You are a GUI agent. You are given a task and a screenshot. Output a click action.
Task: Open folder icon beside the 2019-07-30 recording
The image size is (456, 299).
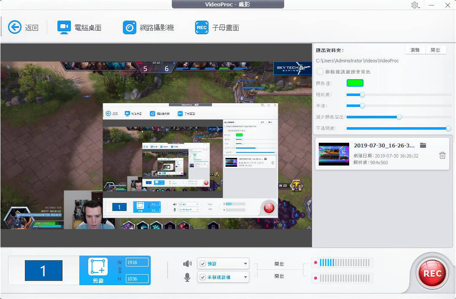tap(423, 145)
